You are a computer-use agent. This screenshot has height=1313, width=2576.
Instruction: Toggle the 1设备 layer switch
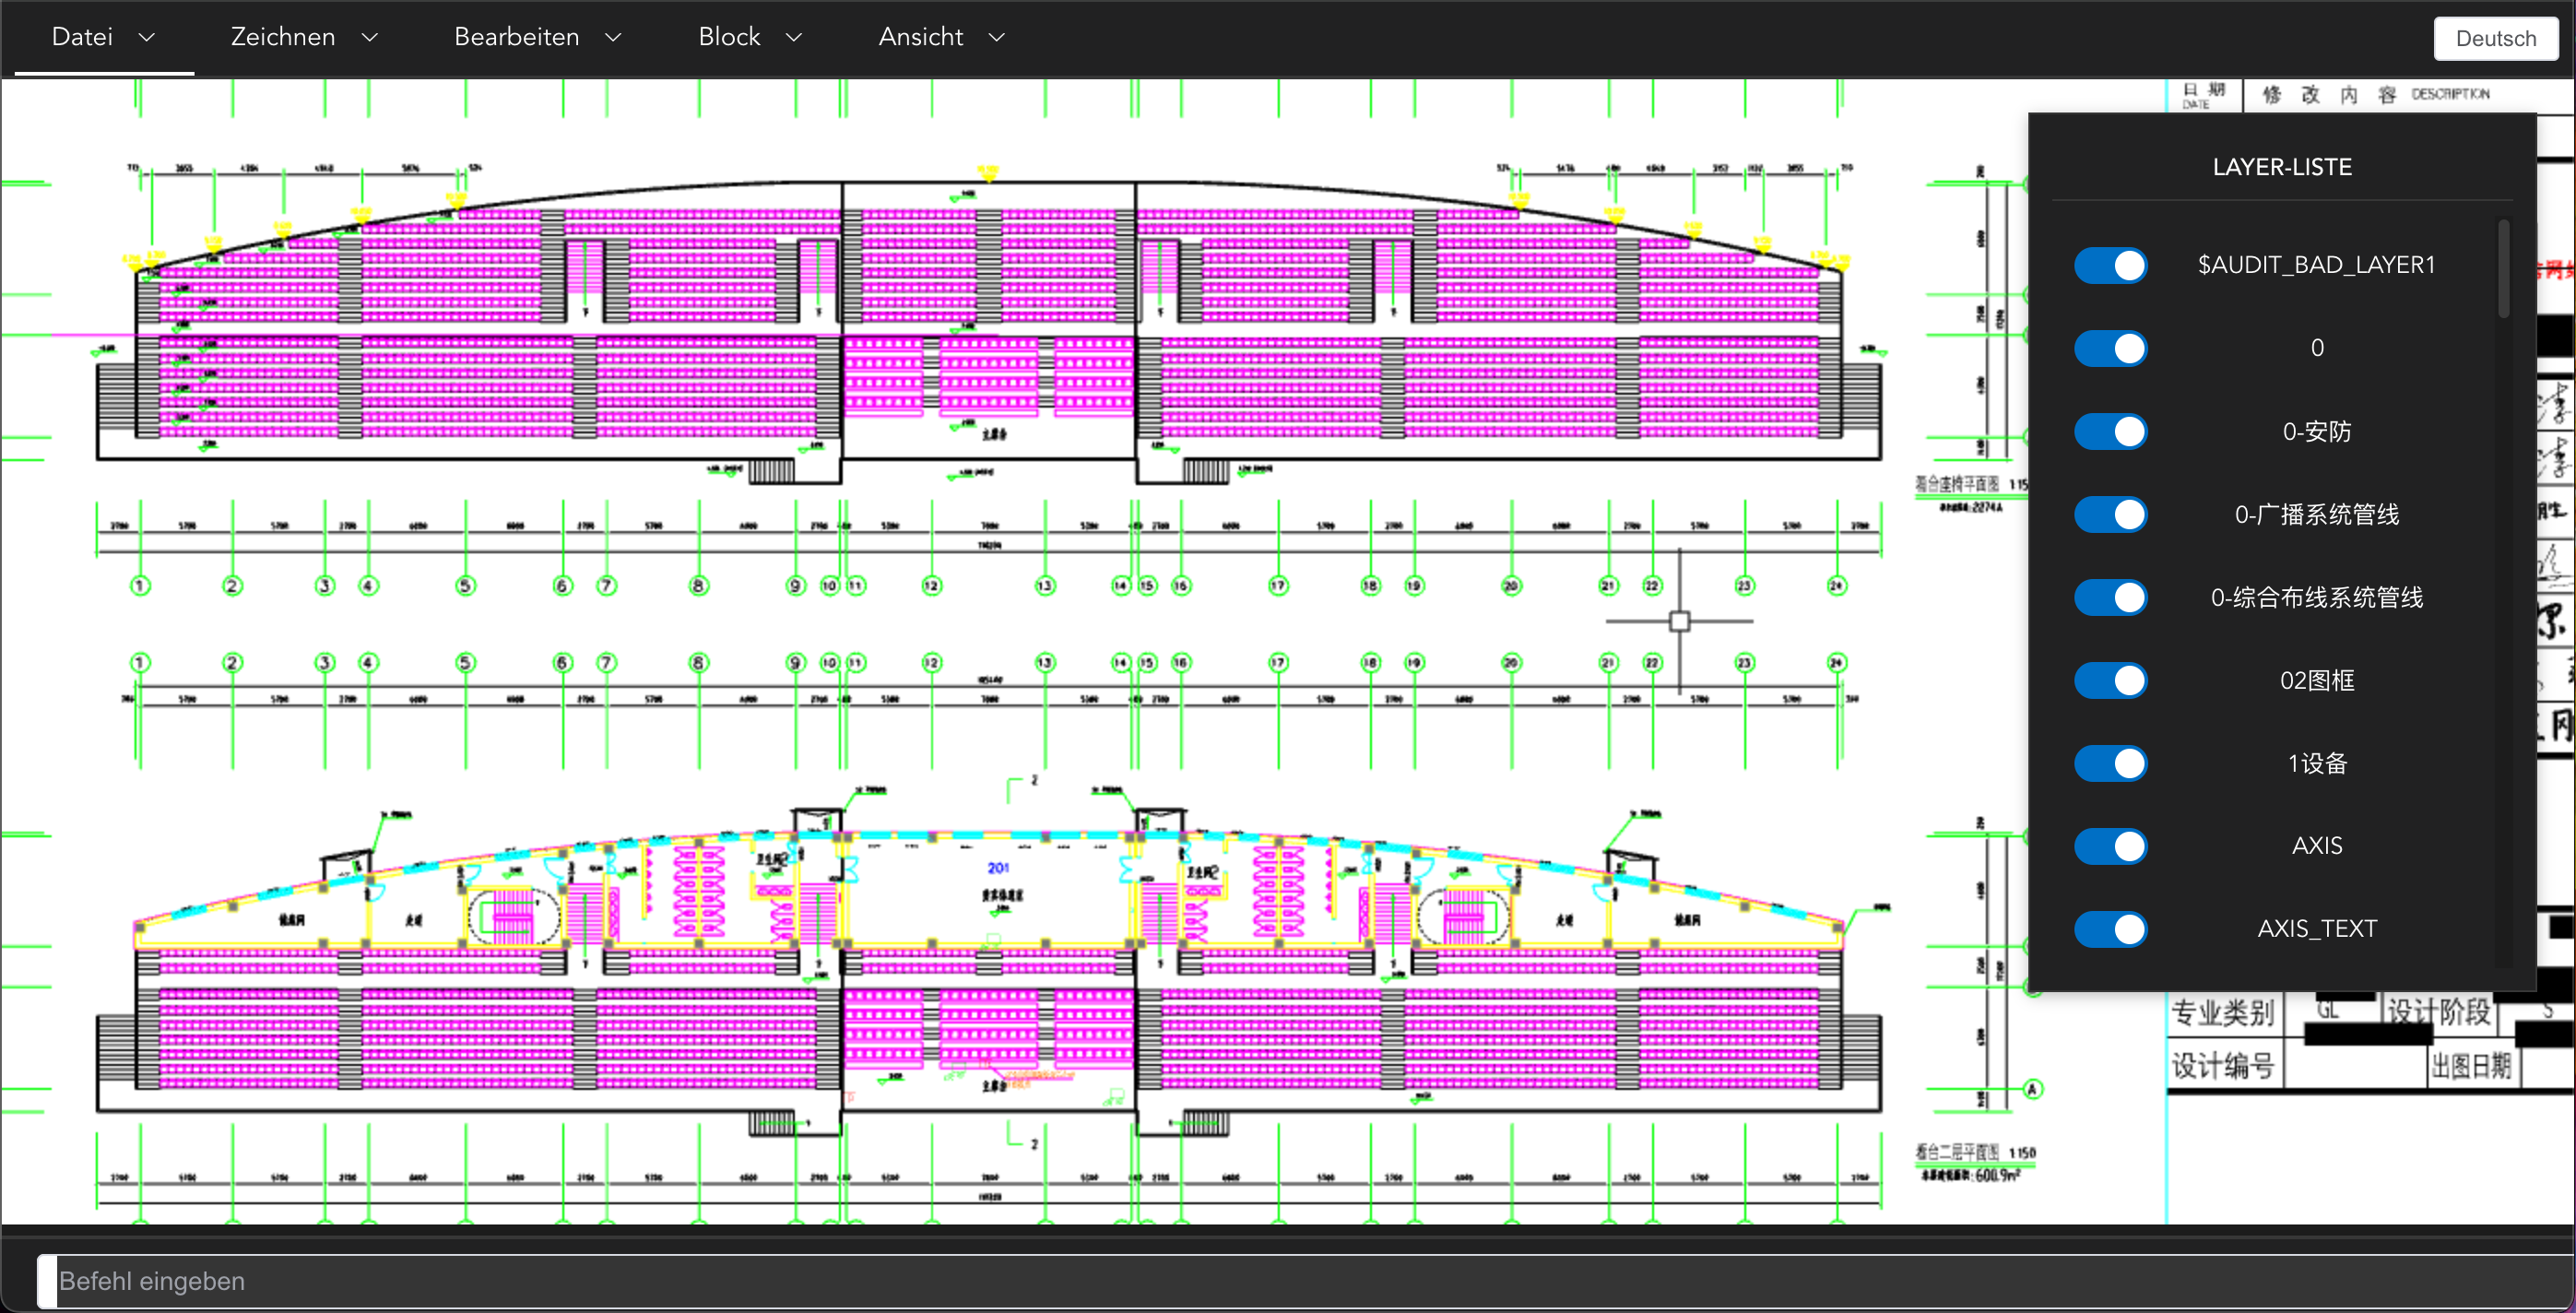coord(2110,764)
